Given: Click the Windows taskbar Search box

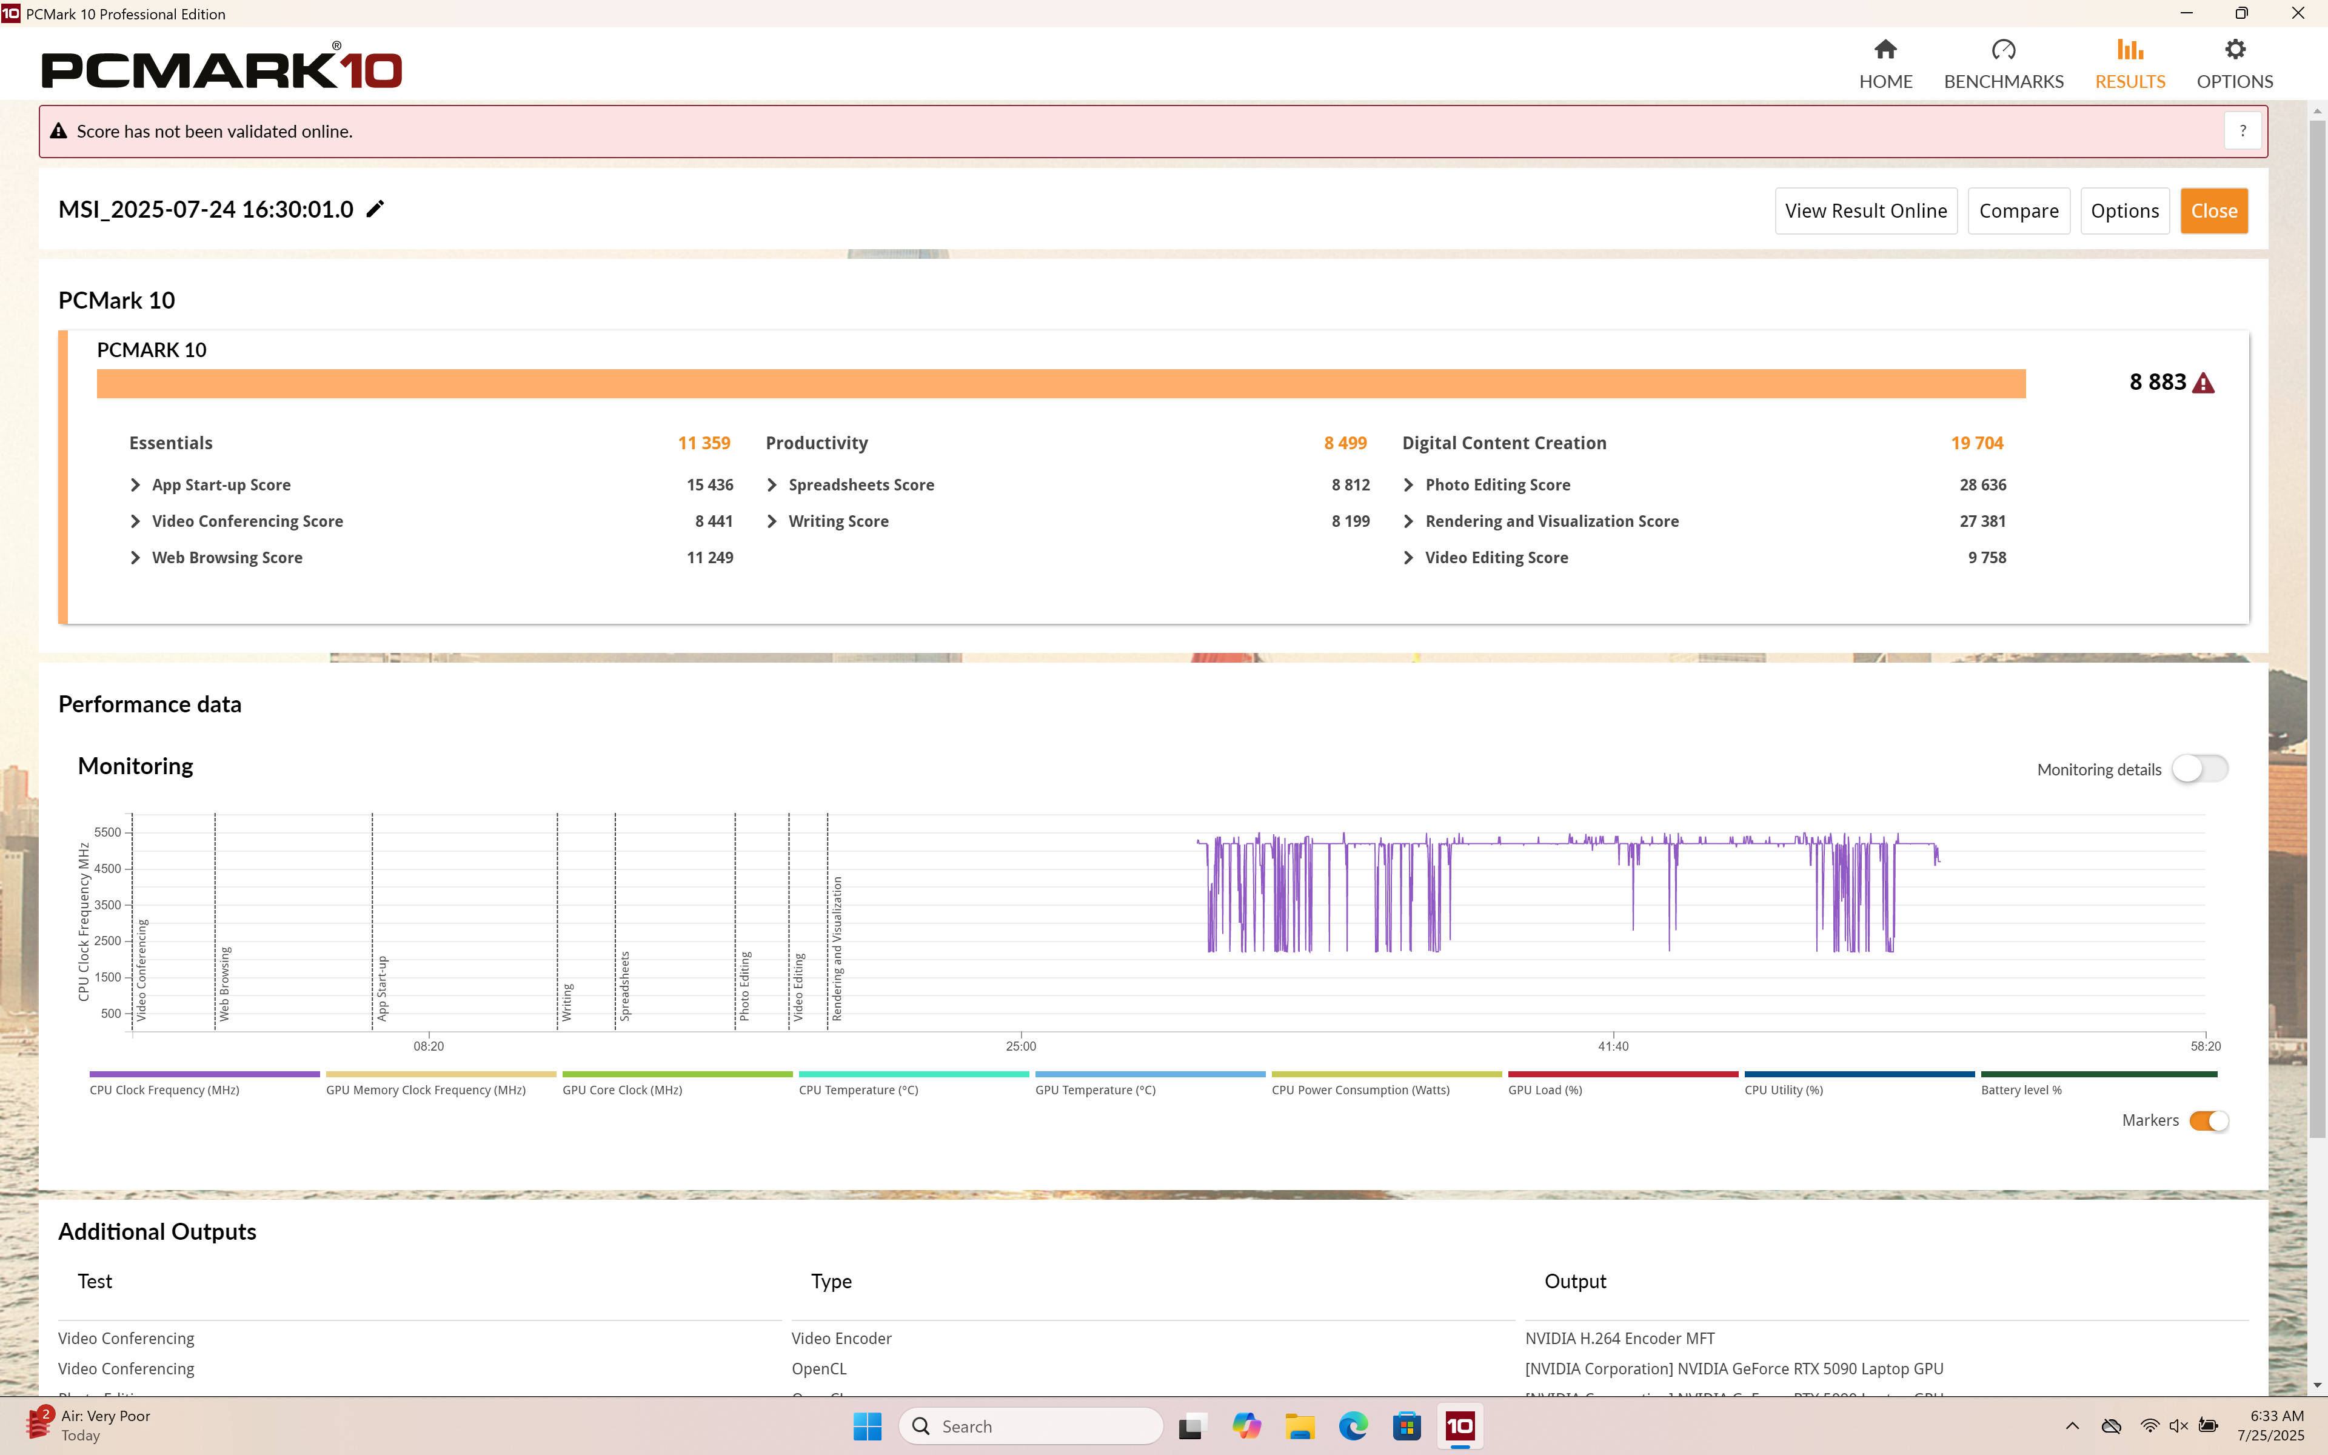Looking at the screenshot, I should coord(1030,1426).
